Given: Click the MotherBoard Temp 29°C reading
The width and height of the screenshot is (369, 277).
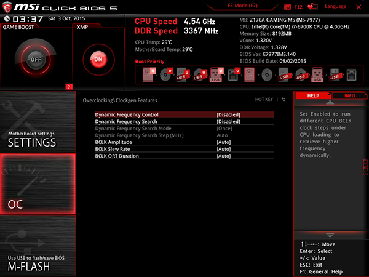Looking at the screenshot, I should click(164, 49).
